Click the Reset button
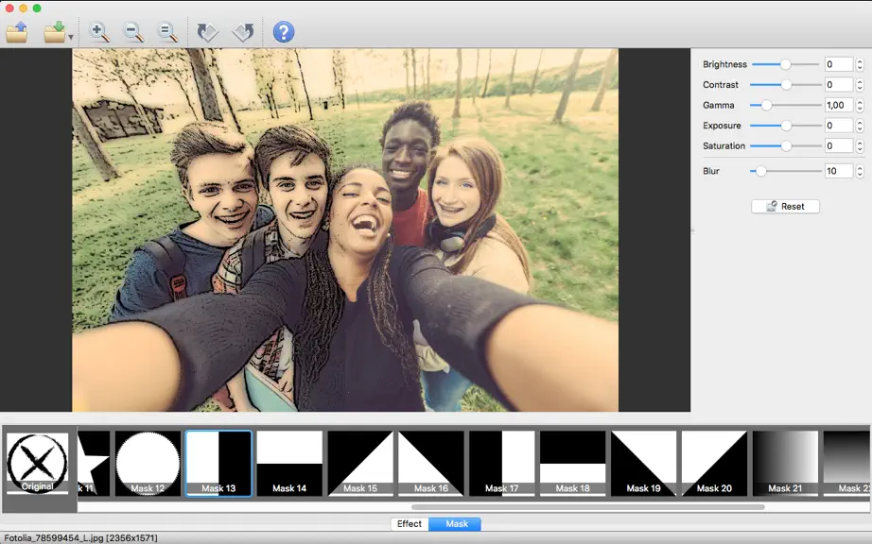 [785, 207]
